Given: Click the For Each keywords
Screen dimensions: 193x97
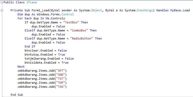Looking at the screenshot, I should (x=25, y=18).
